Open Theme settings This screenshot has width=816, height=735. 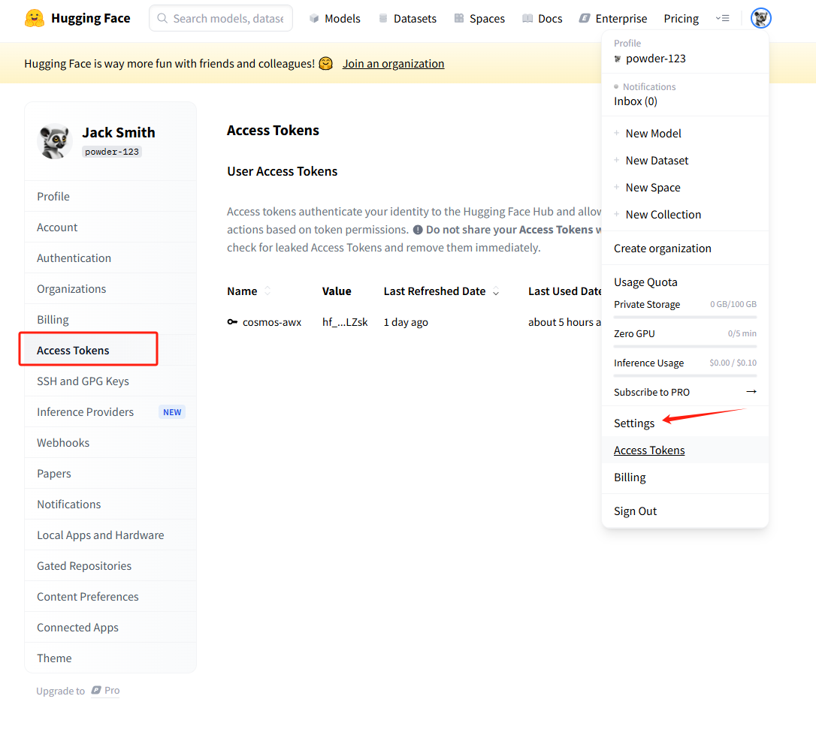pos(110,658)
